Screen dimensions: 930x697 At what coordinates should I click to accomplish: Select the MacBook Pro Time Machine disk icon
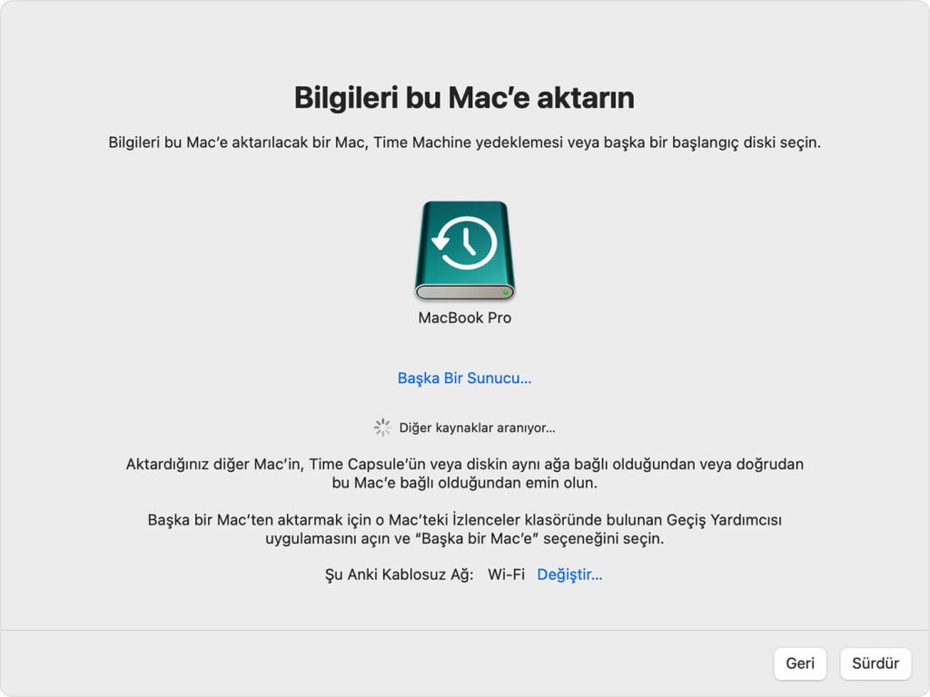[465, 251]
